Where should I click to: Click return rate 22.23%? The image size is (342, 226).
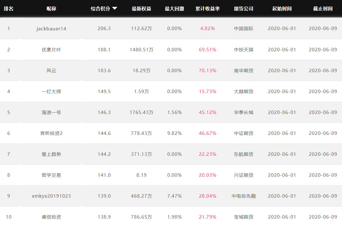click(x=207, y=154)
